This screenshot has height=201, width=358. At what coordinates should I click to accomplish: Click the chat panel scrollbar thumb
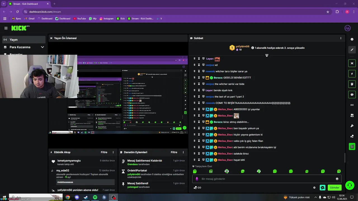(345, 158)
